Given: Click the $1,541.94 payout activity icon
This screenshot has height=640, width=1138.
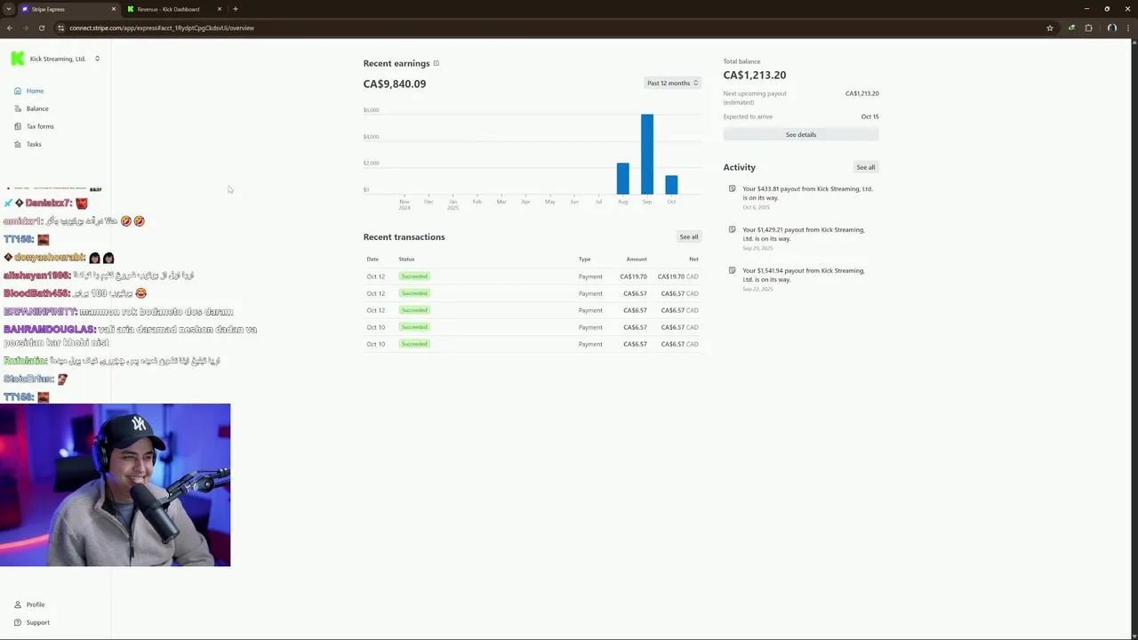Looking at the screenshot, I should [x=732, y=270].
